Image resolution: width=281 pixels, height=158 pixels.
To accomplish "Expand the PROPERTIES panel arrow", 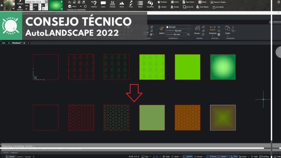I will (179, 38).
